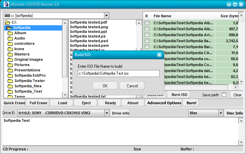The height and width of the screenshot is (154, 246).
Task: Click the File Name column header
Action: point(183,16)
